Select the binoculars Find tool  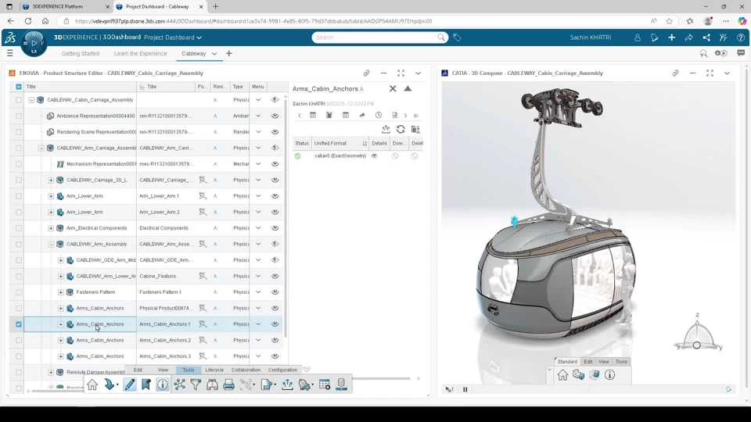[x=212, y=384]
